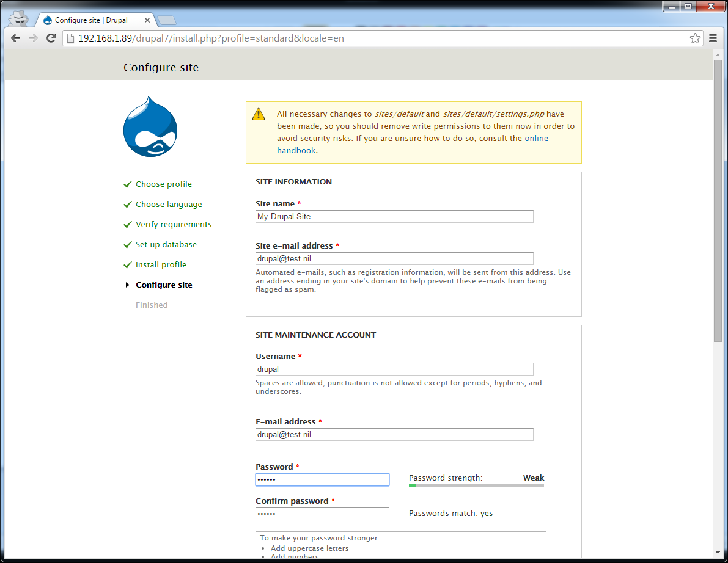Click the 'Weak' strength label
This screenshot has width=728, height=563.
534,478
